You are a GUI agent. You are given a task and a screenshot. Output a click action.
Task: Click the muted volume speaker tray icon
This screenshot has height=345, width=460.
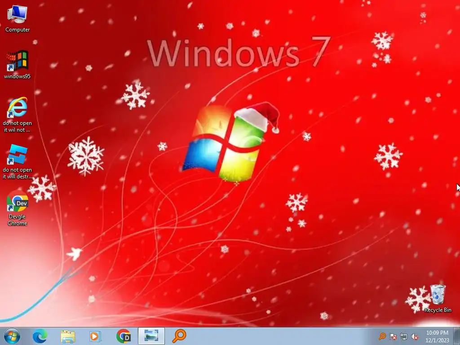pyautogui.click(x=415, y=336)
